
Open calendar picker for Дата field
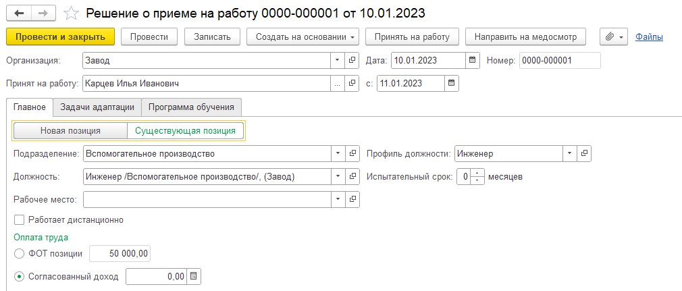[472, 61]
